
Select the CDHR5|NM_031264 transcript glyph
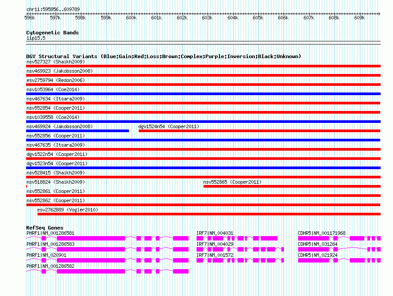tap(339, 249)
